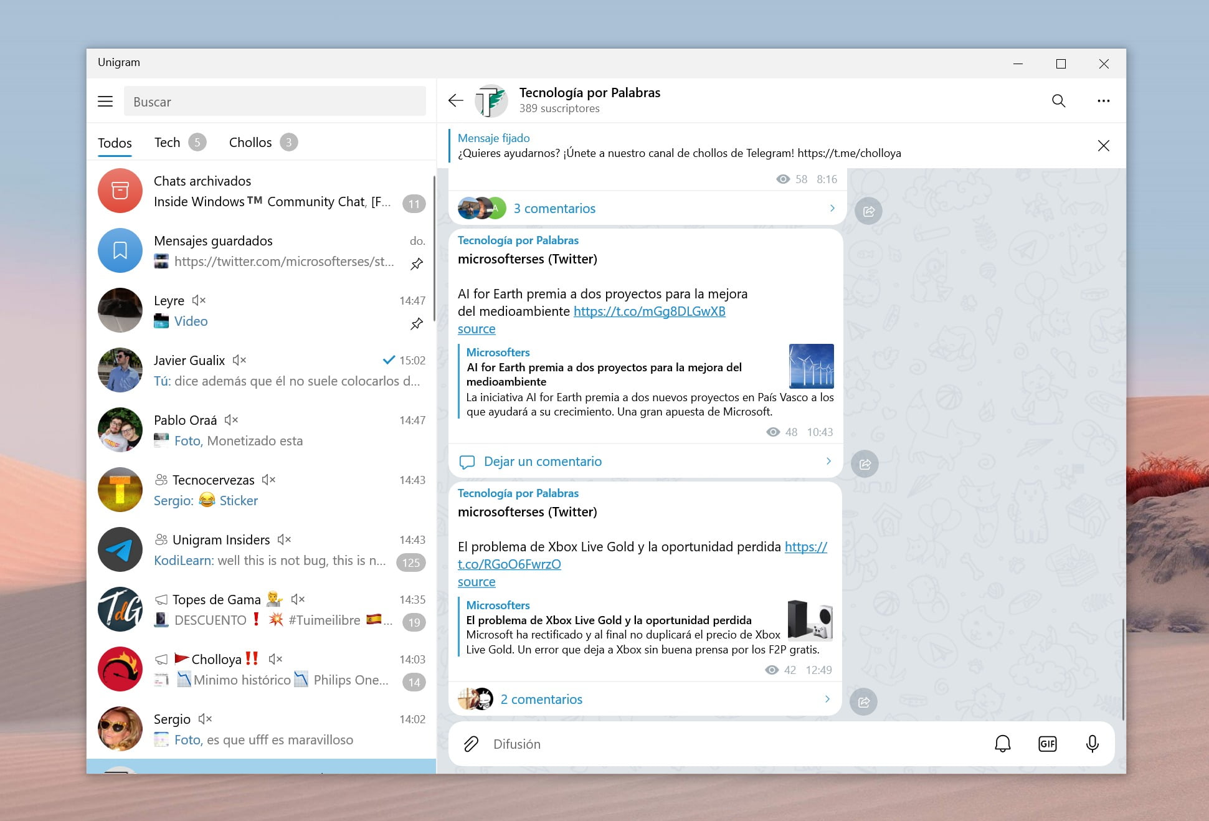Switch to the Tech chat folder tab
This screenshot has height=821, width=1209.
[x=167, y=143]
